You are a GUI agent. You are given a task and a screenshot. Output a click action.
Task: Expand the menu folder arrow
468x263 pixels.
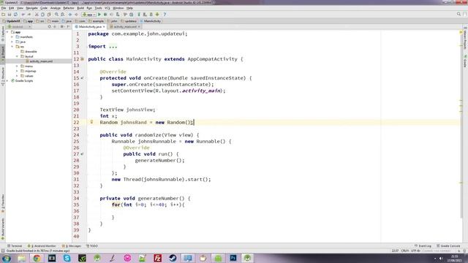pos(17,66)
